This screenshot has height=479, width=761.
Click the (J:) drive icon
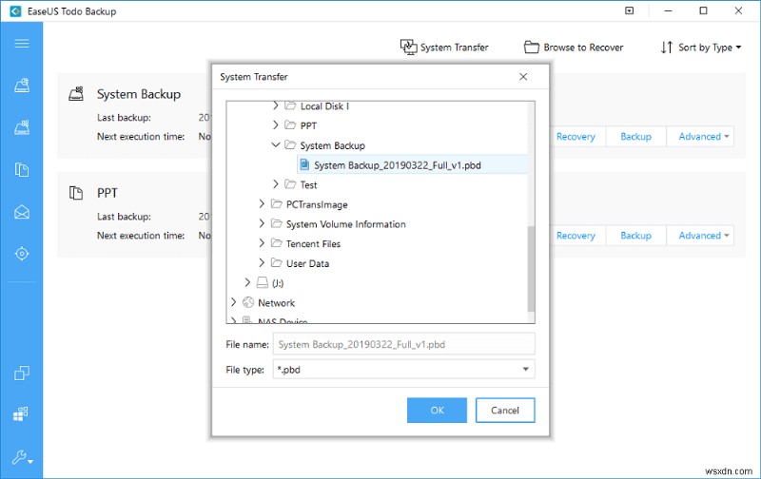[263, 282]
